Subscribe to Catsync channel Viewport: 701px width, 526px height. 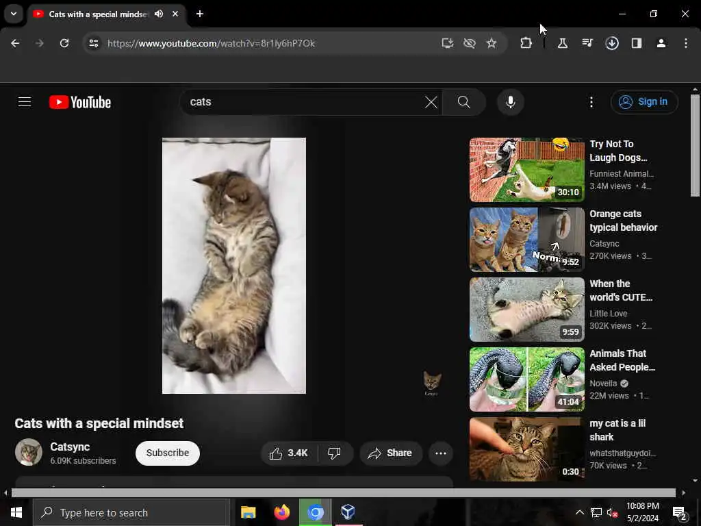click(x=167, y=453)
